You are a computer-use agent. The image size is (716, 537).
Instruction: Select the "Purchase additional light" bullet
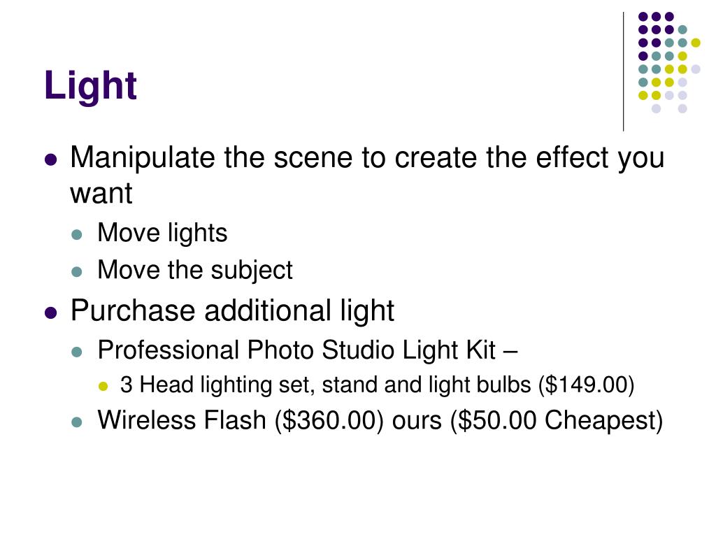coord(232,311)
